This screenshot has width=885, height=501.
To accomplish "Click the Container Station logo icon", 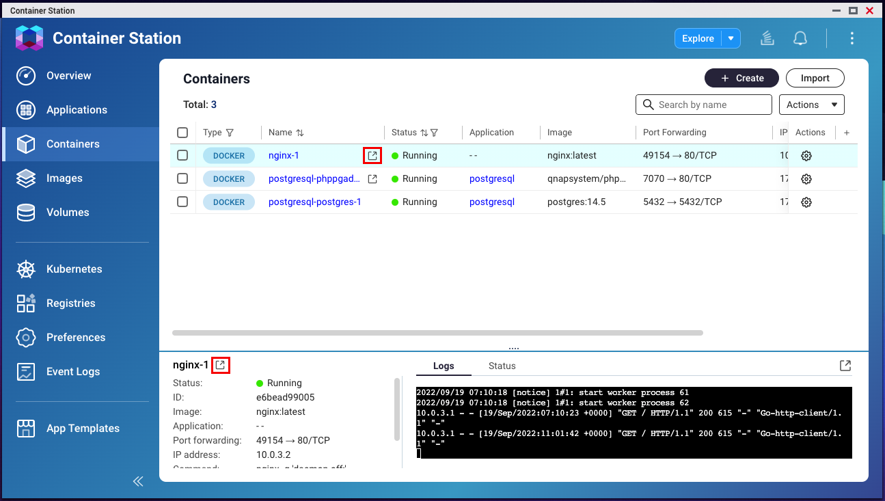I will (x=29, y=38).
